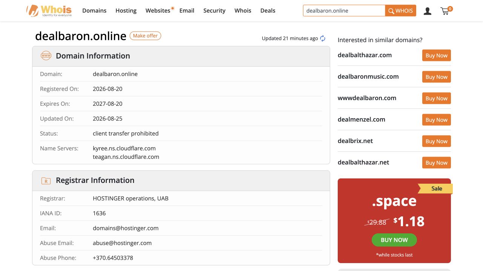The height and width of the screenshot is (271, 483).
Task: Click the green BUY NOW .space button
Action: pyautogui.click(x=394, y=240)
